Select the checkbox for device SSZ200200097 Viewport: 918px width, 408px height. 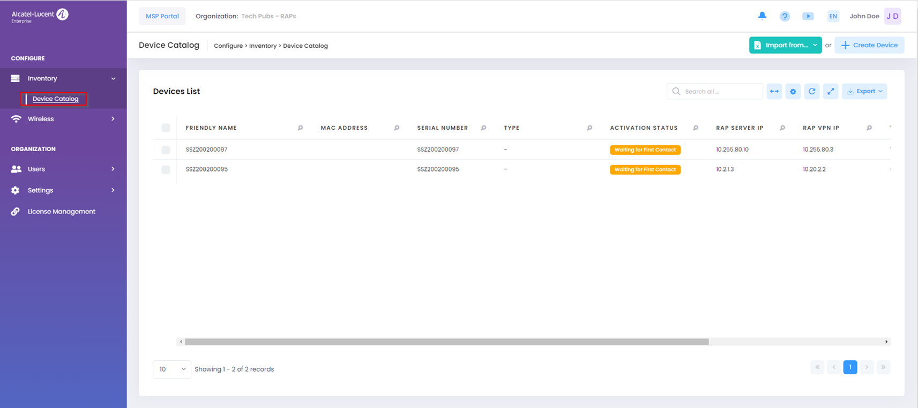(x=166, y=150)
